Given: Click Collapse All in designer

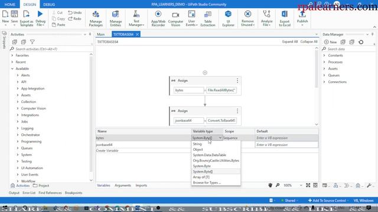Looking at the screenshot, I should click(x=309, y=42).
